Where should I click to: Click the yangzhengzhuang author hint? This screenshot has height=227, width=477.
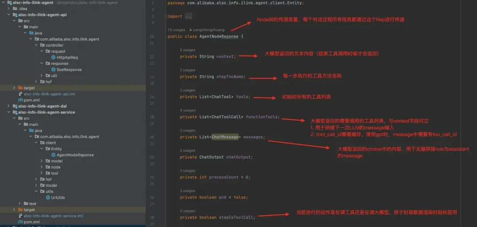pos(208,30)
